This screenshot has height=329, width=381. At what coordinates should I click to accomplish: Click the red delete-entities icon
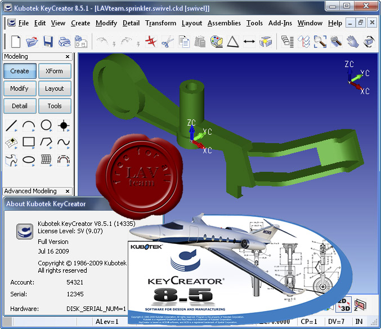point(151,41)
